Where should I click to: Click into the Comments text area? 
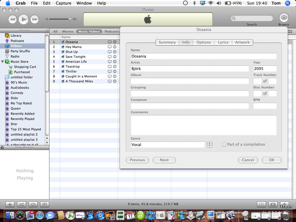pos(204,125)
